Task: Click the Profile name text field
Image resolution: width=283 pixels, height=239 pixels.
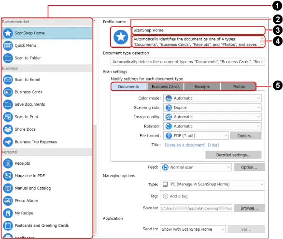Action: coord(198,30)
